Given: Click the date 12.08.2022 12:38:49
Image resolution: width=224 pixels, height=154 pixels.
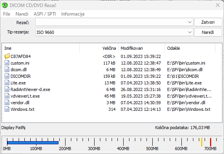Looking at the screenshot, I should (x=141, y=70).
